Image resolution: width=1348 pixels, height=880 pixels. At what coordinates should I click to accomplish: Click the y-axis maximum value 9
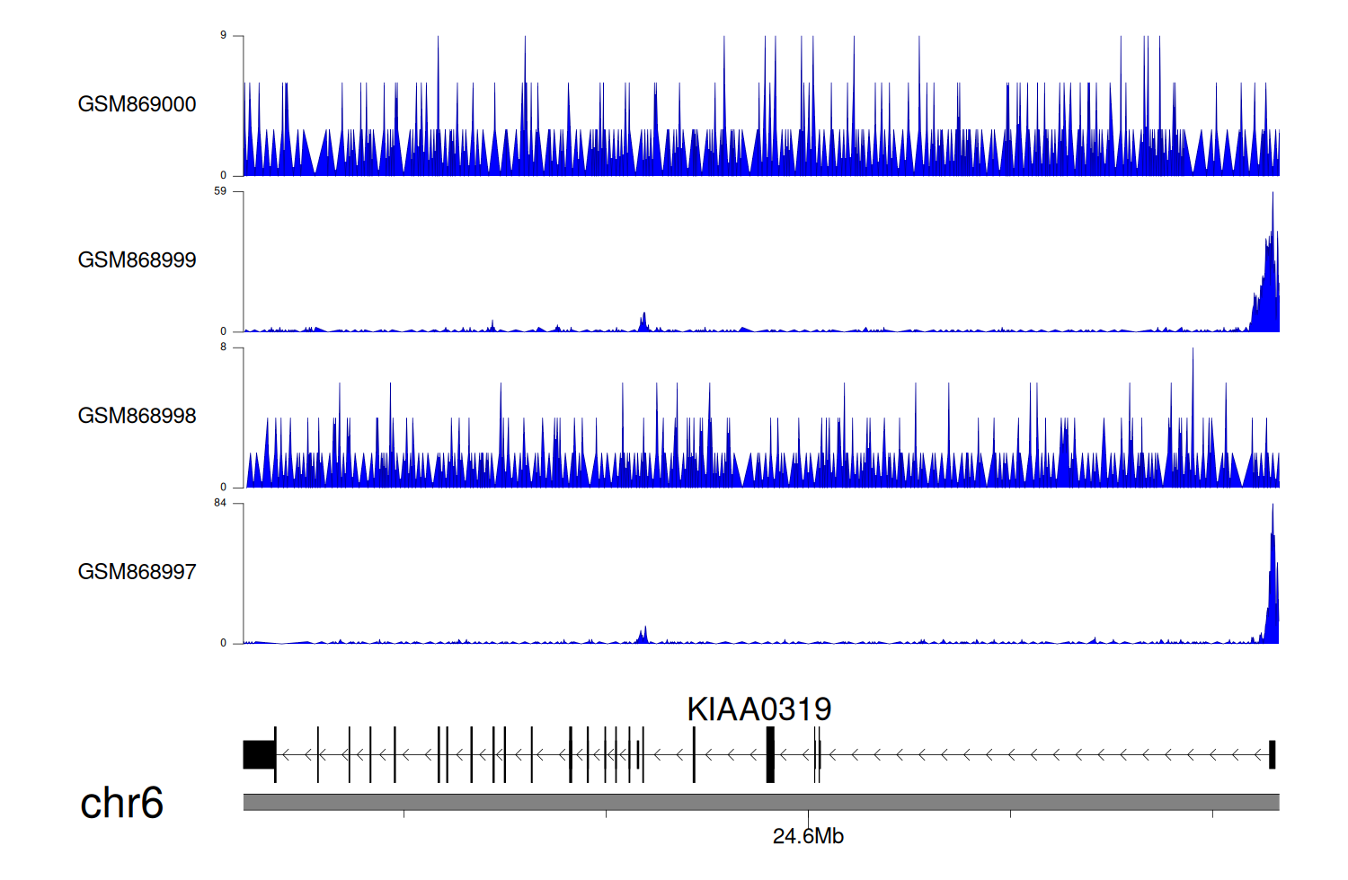click(223, 35)
